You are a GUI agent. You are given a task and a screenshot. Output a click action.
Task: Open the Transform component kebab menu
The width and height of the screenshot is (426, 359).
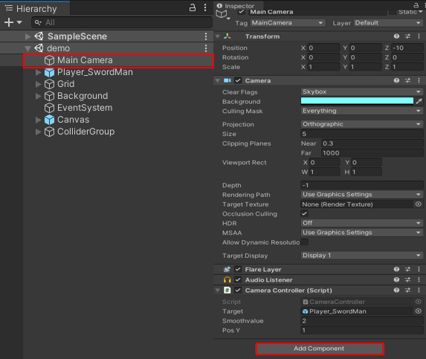[419, 36]
